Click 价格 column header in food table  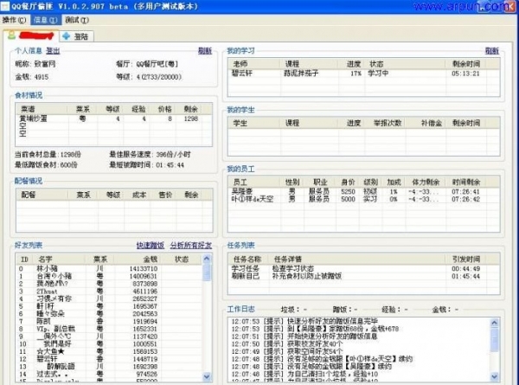(162, 109)
